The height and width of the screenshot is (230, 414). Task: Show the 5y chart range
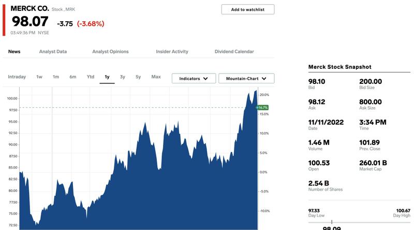tap(138, 77)
